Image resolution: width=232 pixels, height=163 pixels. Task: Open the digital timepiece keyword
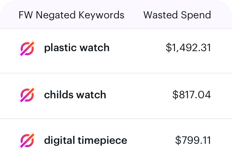click(x=86, y=140)
